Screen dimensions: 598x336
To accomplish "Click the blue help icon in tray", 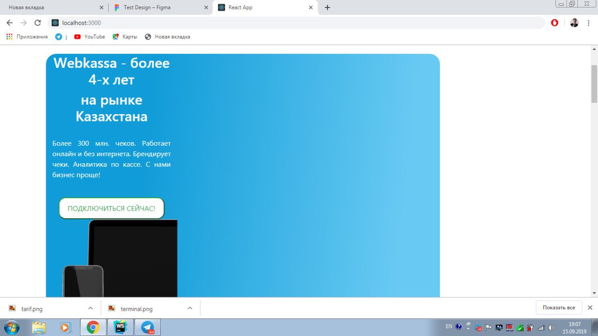I will tap(459, 327).
